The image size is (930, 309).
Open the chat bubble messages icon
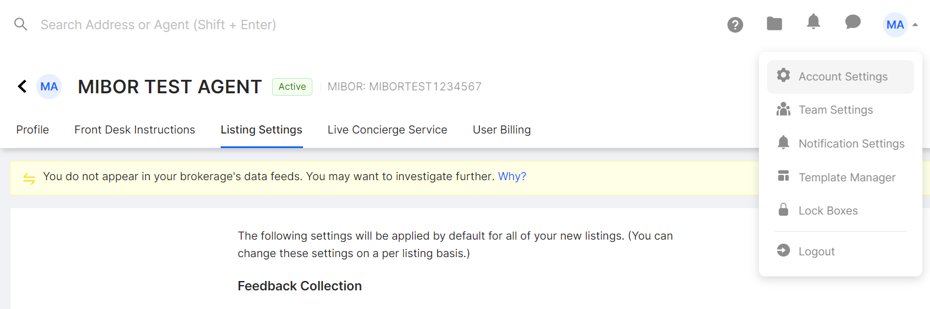point(853,23)
